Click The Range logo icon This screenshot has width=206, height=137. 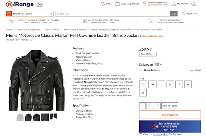coord(9,4)
